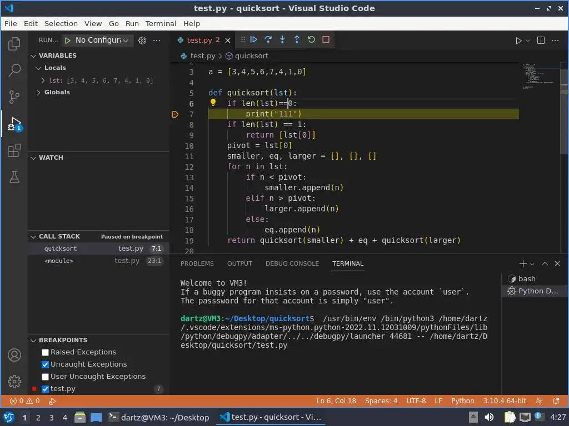569x426 pixels.
Task: Click the lightbulb code action on line 6
Action: [x=213, y=103]
